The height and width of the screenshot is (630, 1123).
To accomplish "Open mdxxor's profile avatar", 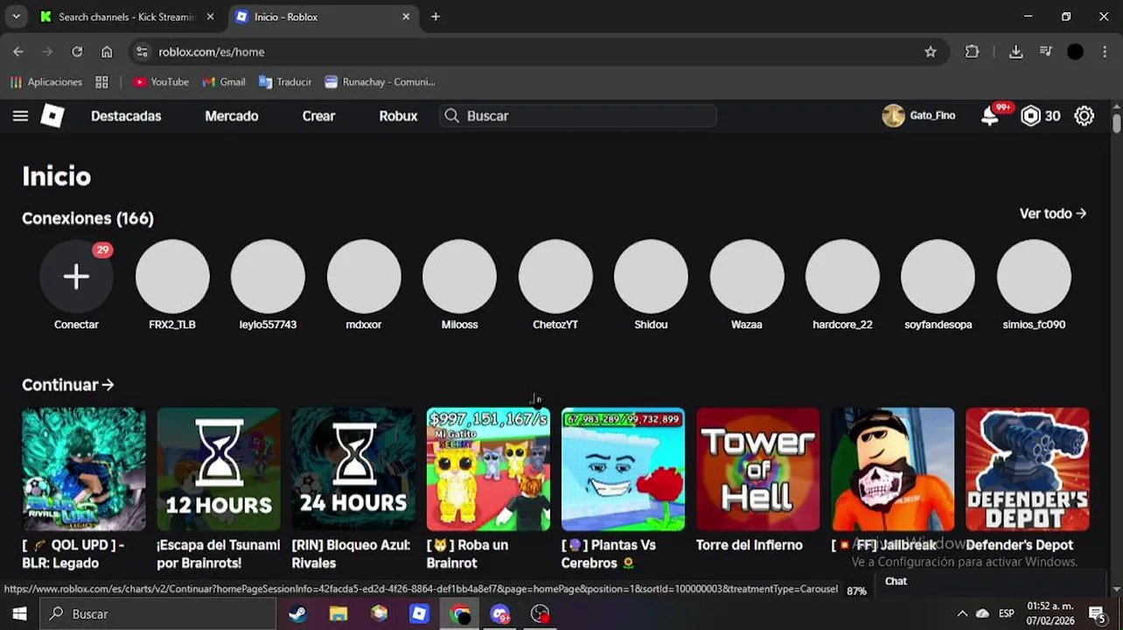I will pos(364,276).
